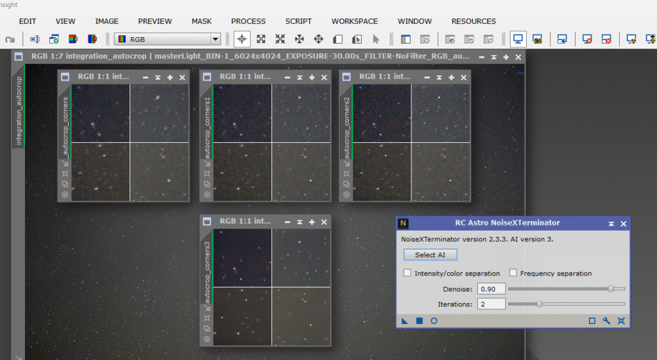The image size is (657, 360).
Task: Click the window icon with green arrow badge
Action: pyautogui.click(x=54, y=39)
